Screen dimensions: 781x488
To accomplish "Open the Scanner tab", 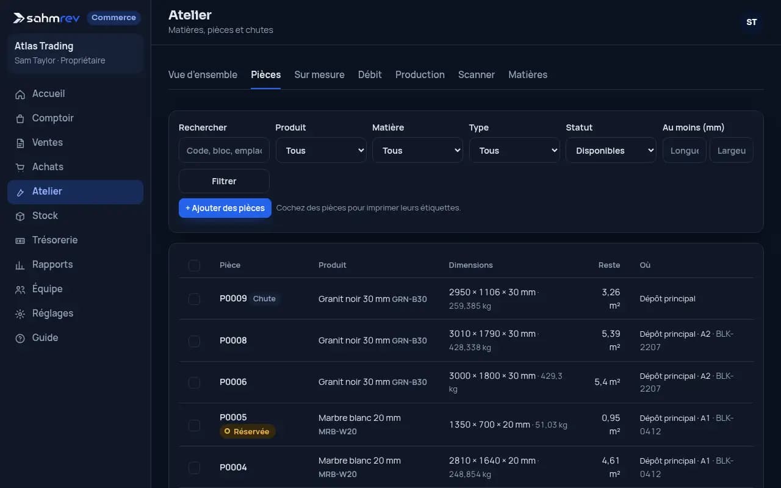I will coord(477,74).
